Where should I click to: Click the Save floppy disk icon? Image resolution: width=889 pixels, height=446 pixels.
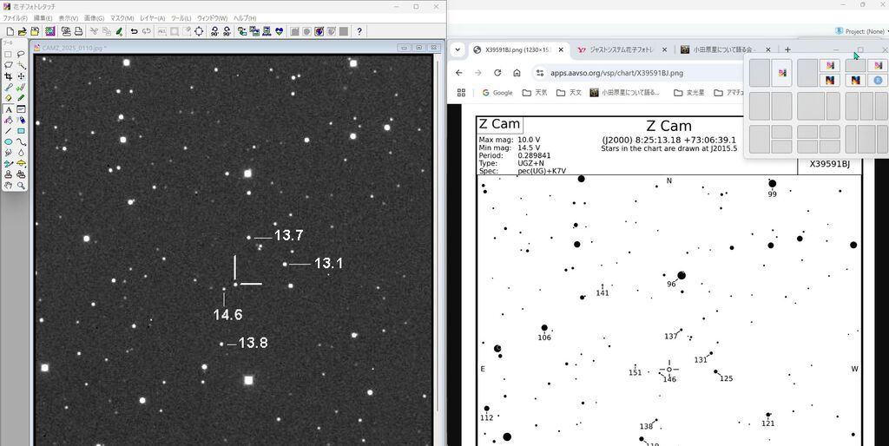pyautogui.click(x=35, y=31)
